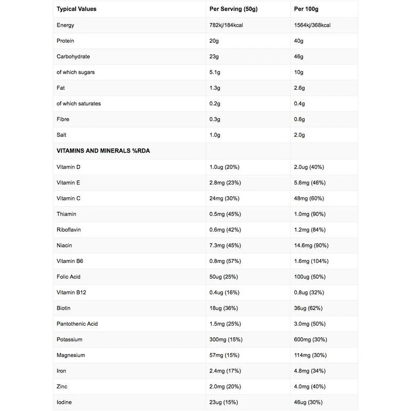411x411 pixels.
Task: Click the 'VITAMINS AND MINERALS %RDA' heading
Action: pyautogui.click(x=103, y=151)
